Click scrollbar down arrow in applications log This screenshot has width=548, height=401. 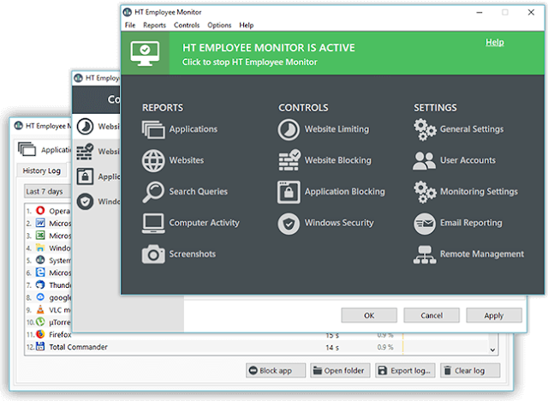(493, 350)
